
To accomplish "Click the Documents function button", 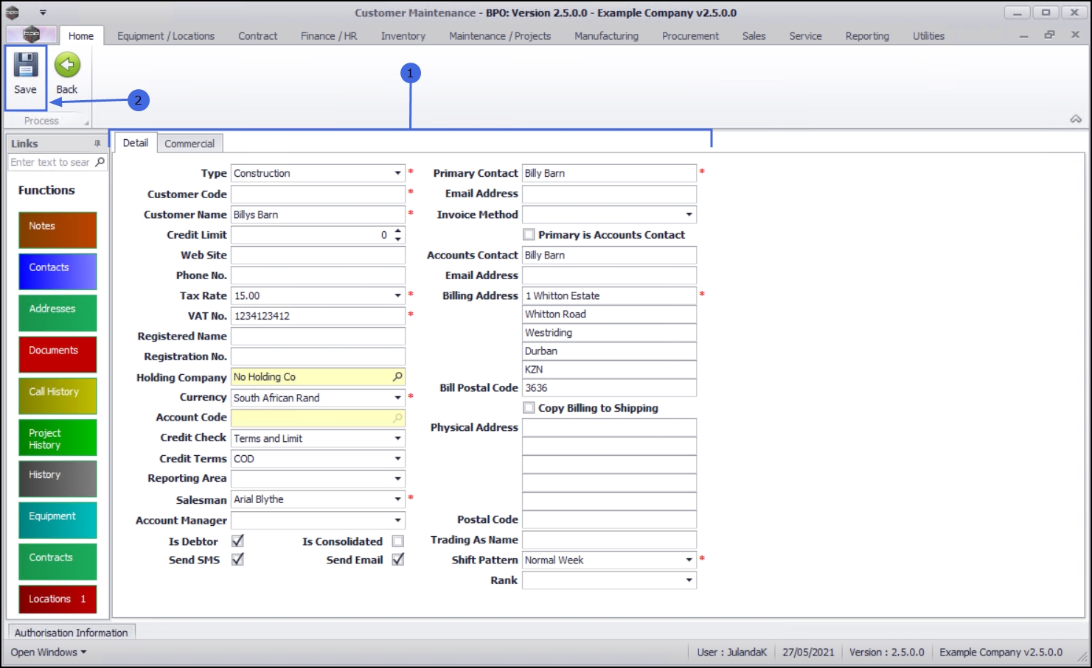I will tap(58, 354).
